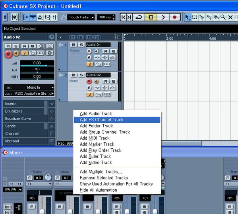Choose Hide All Automation

117,190
